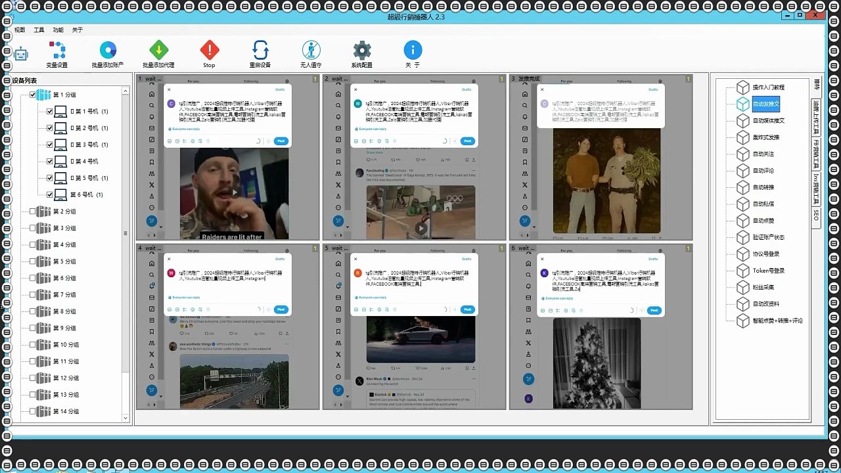Click the cube icon beside Token号登录
This screenshot has height=473, width=841.
click(x=742, y=271)
